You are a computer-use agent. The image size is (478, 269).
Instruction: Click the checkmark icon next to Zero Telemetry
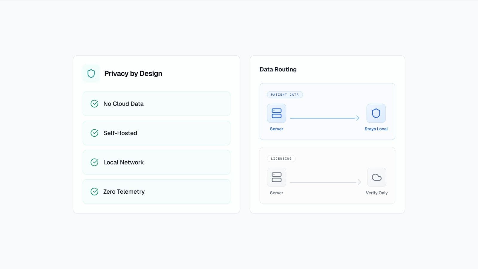pos(94,192)
